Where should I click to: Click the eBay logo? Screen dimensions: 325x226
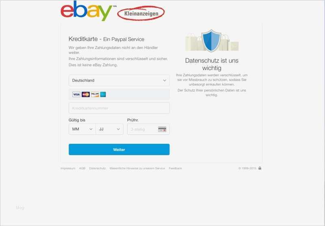click(x=87, y=11)
